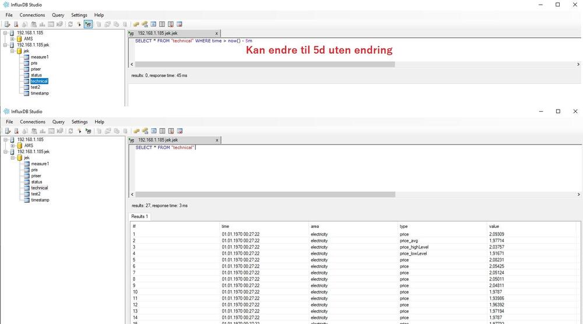Expand the AMS database node in top window

12,39
